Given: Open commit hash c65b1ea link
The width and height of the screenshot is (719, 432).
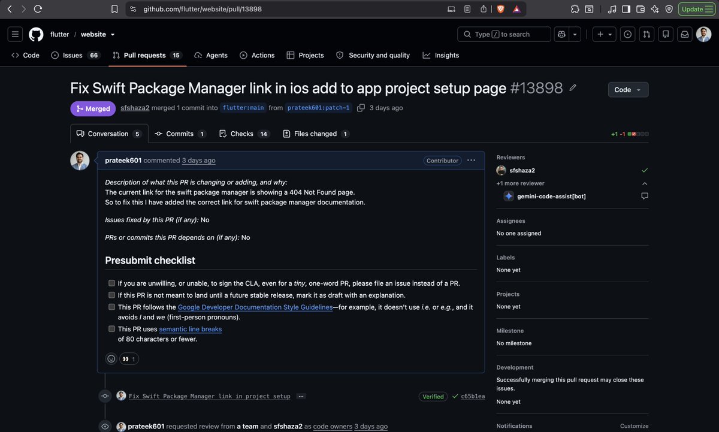Looking at the screenshot, I should 473,397.
